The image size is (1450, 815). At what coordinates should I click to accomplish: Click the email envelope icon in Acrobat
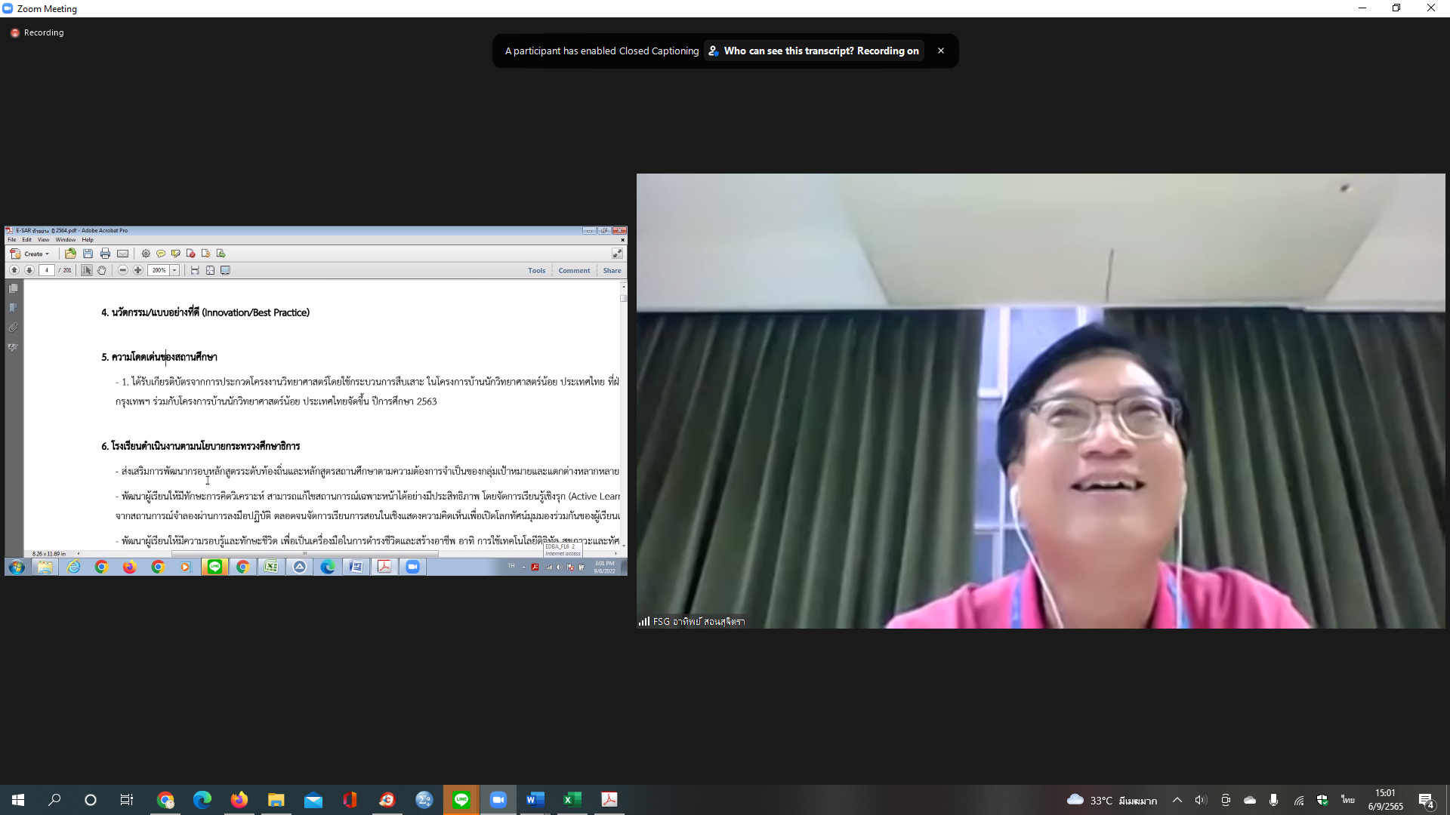[x=122, y=254]
